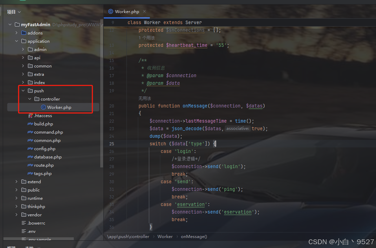This screenshot has height=248, width=376.
Task: Click the case 'login' line
Action: (x=178, y=152)
